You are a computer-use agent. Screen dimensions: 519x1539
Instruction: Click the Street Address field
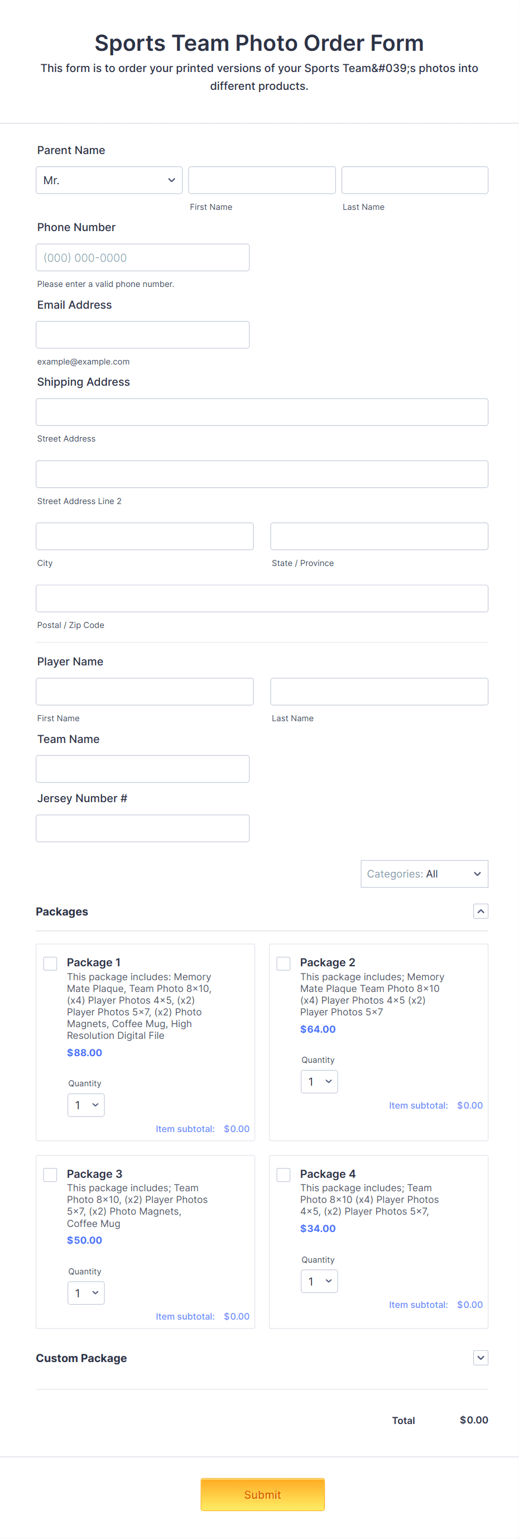click(262, 411)
